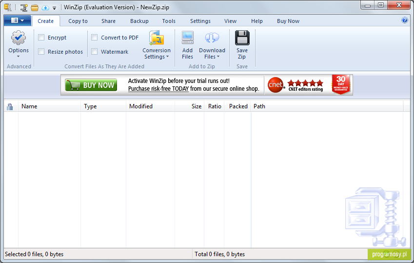This screenshot has height=263, width=414.
Task: Click the lock column header icon
Action: [10, 106]
